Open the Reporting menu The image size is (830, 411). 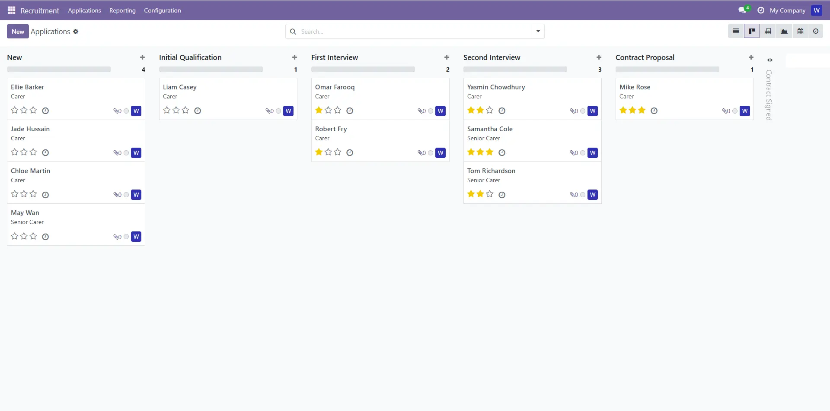(x=122, y=10)
